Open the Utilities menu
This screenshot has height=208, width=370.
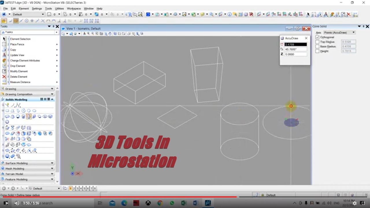tap(59, 9)
